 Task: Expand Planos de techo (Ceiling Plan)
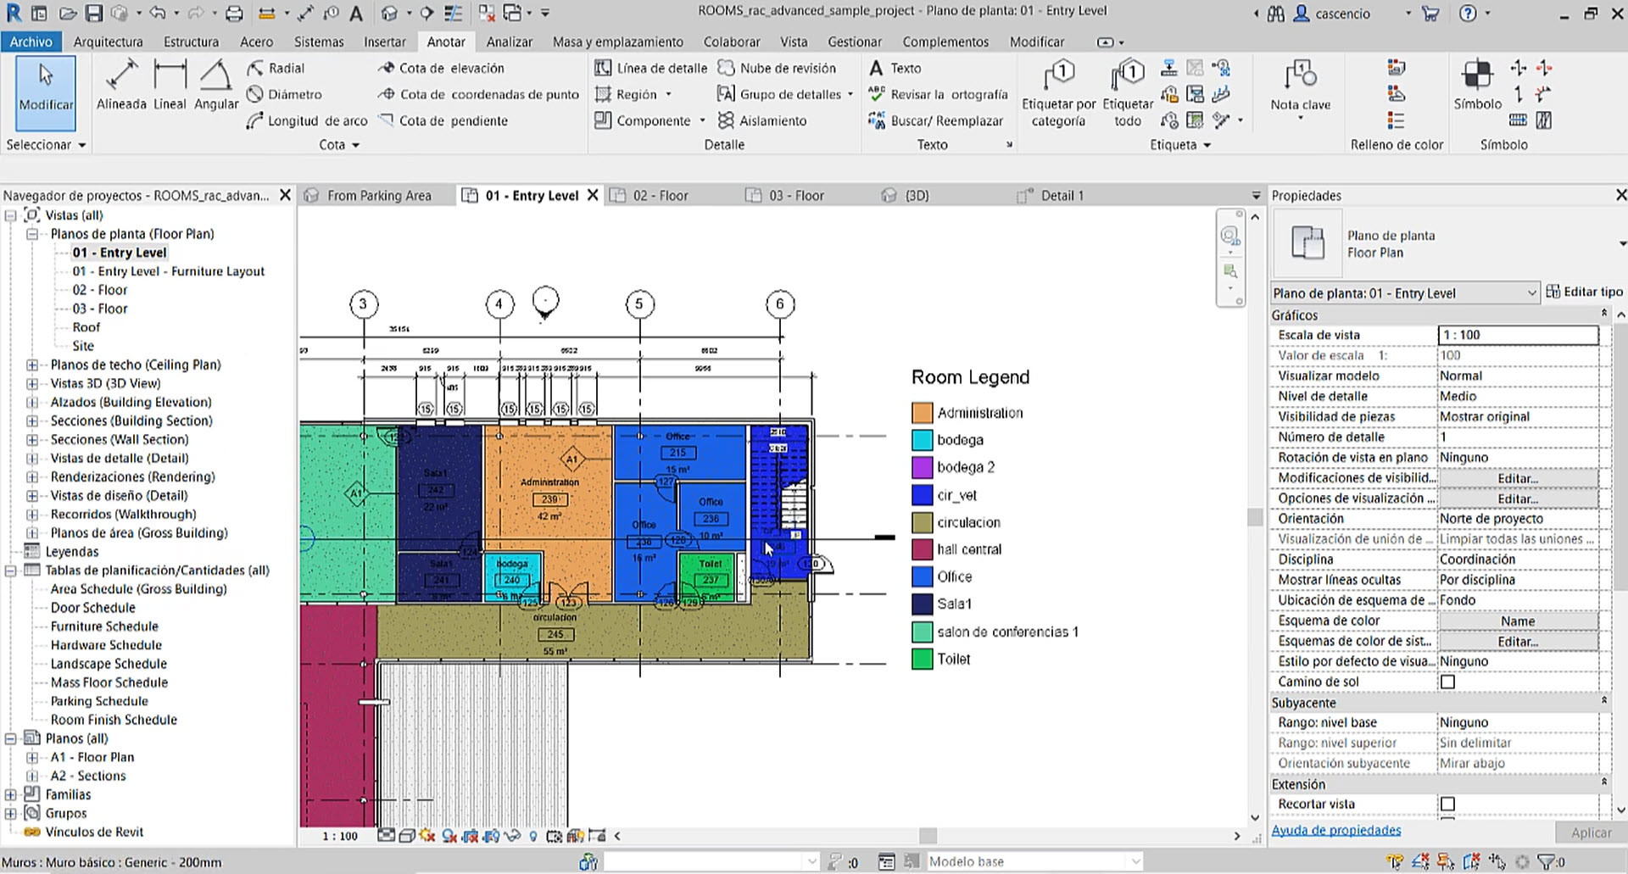coord(32,365)
